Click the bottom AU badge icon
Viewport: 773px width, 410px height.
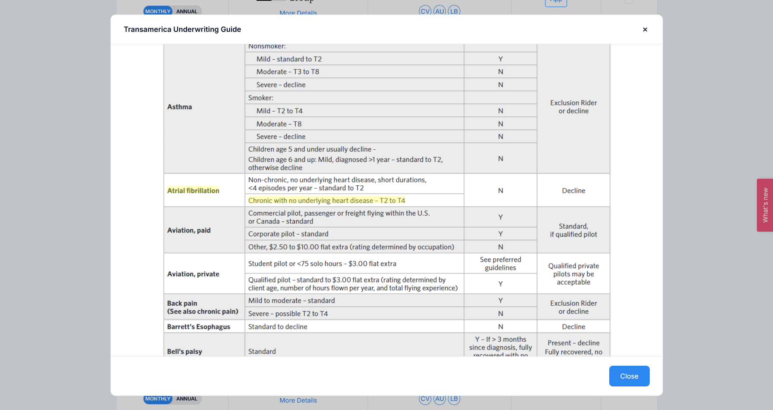tap(440, 399)
